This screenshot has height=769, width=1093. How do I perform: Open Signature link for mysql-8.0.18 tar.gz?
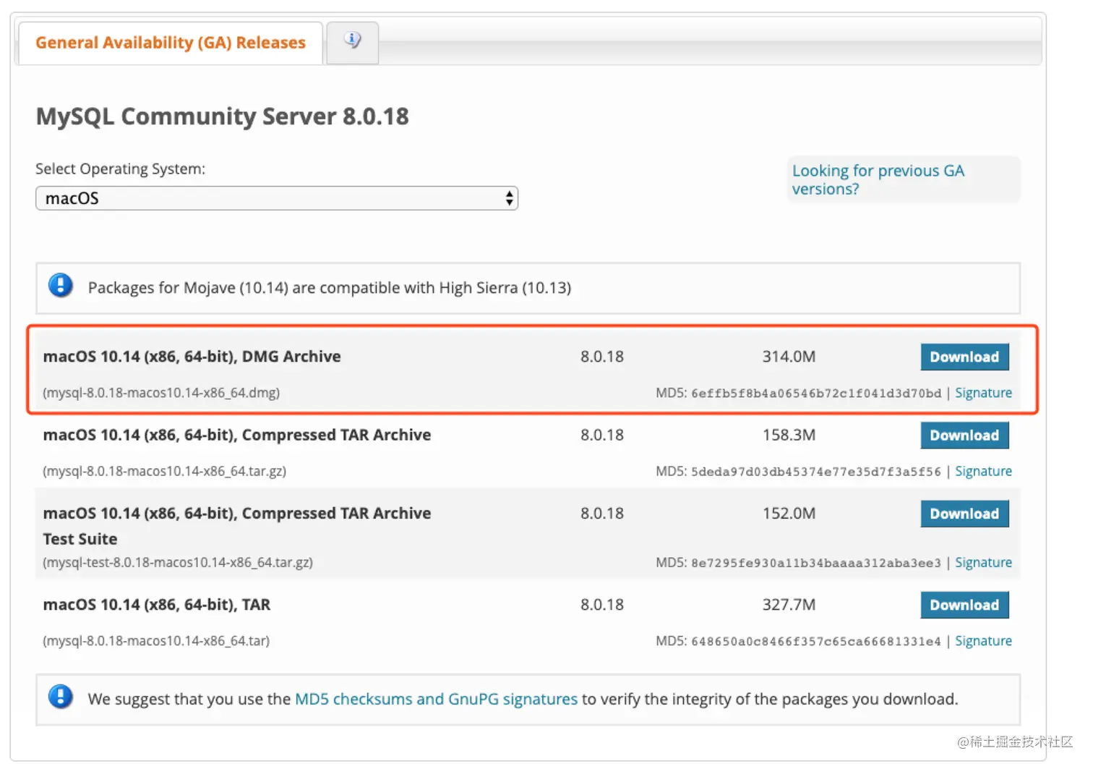pyautogui.click(x=983, y=471)
